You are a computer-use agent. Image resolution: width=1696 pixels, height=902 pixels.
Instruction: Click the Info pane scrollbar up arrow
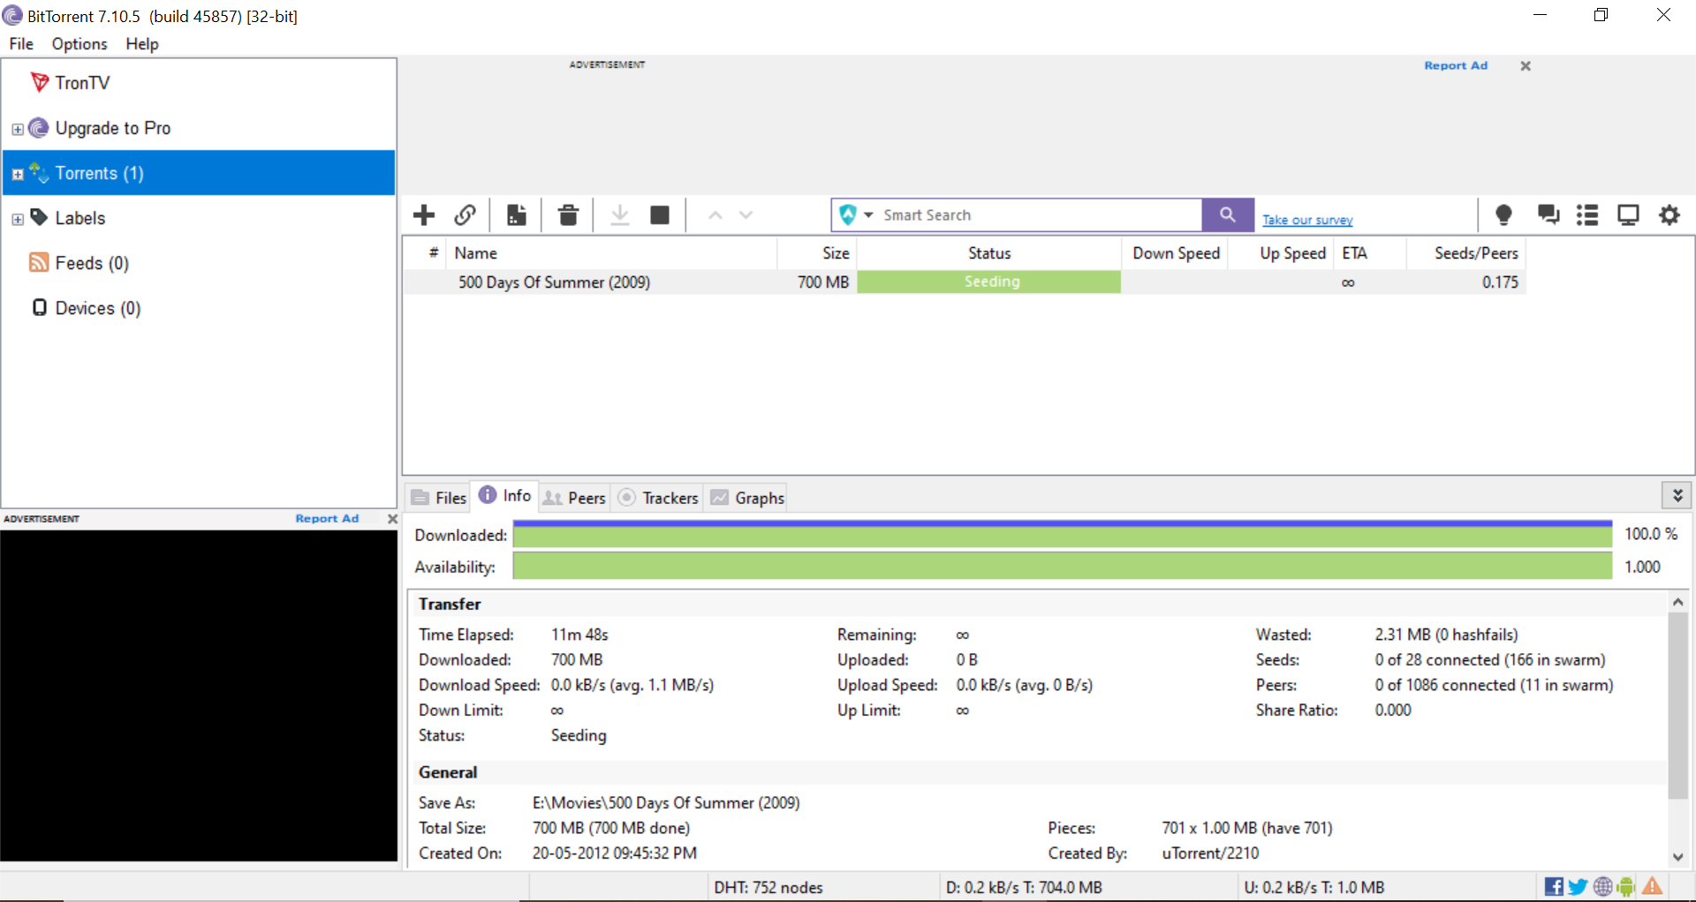click(1678, 602)
